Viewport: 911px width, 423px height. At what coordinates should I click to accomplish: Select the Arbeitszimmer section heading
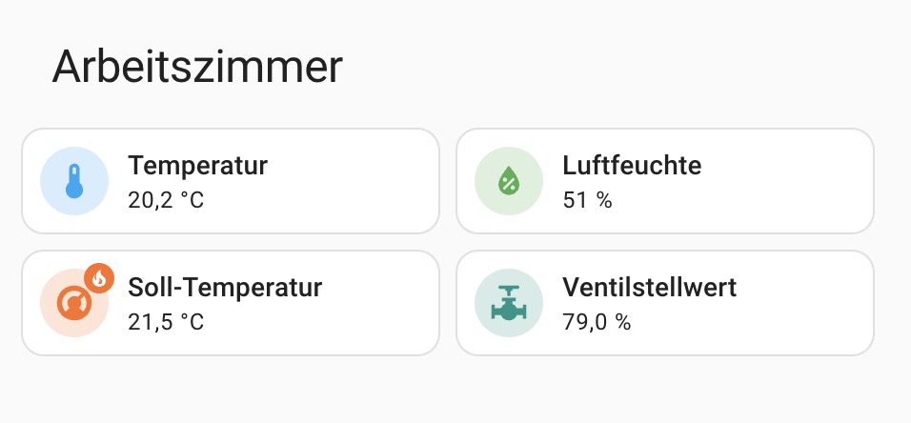click(x=197, y=67)
